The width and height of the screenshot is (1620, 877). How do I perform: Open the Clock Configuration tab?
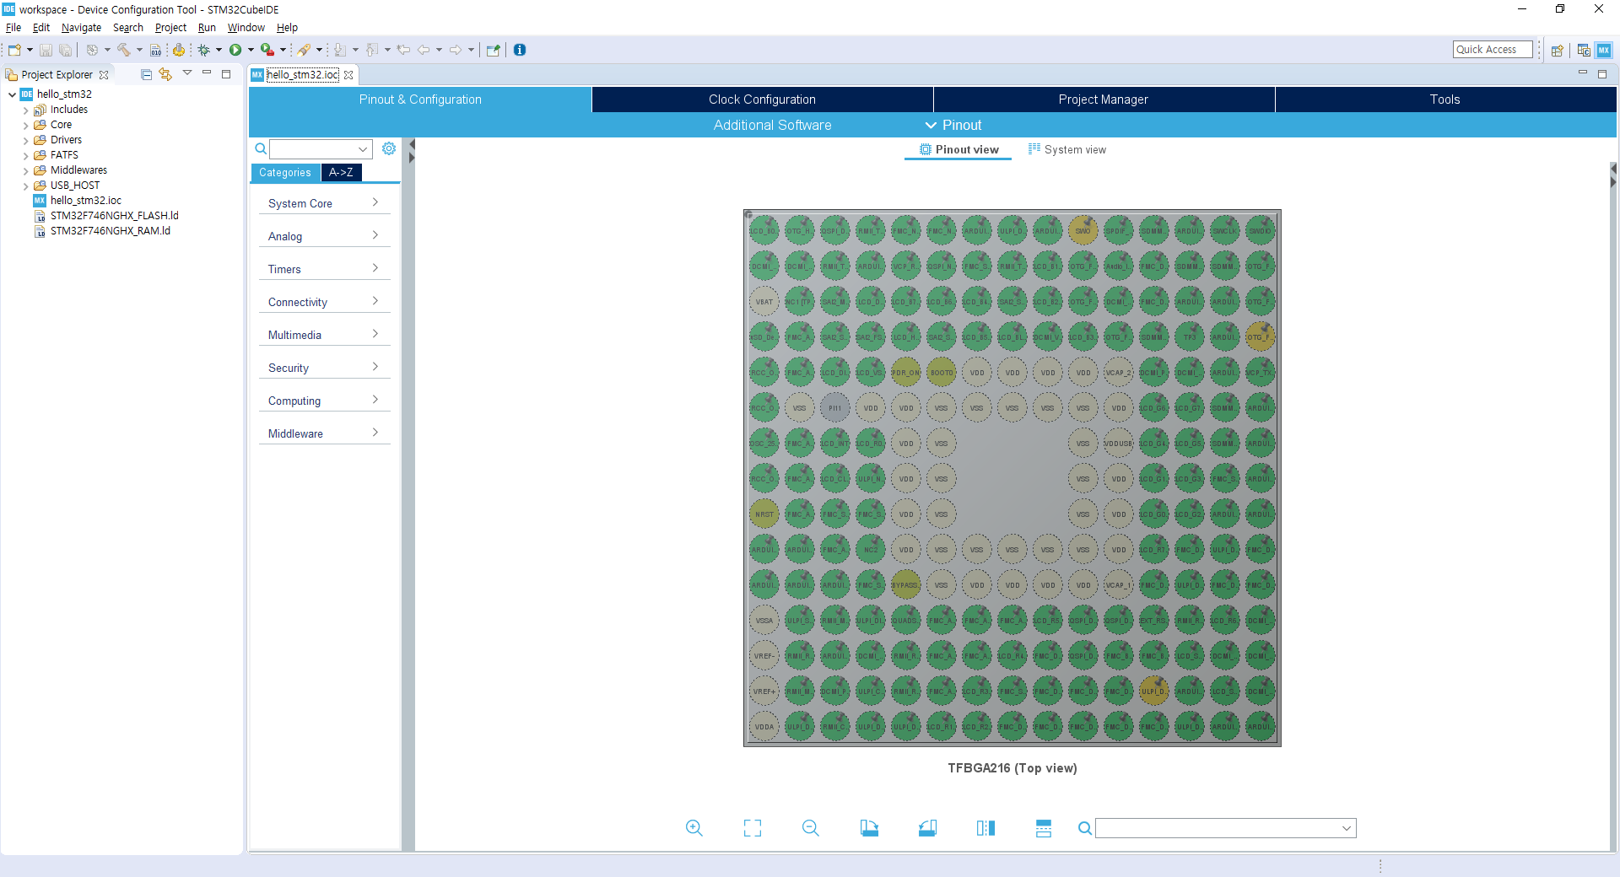point(762,100)
